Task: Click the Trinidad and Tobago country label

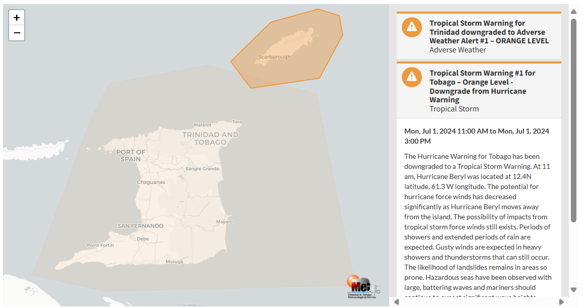Action: click(210, 138)
